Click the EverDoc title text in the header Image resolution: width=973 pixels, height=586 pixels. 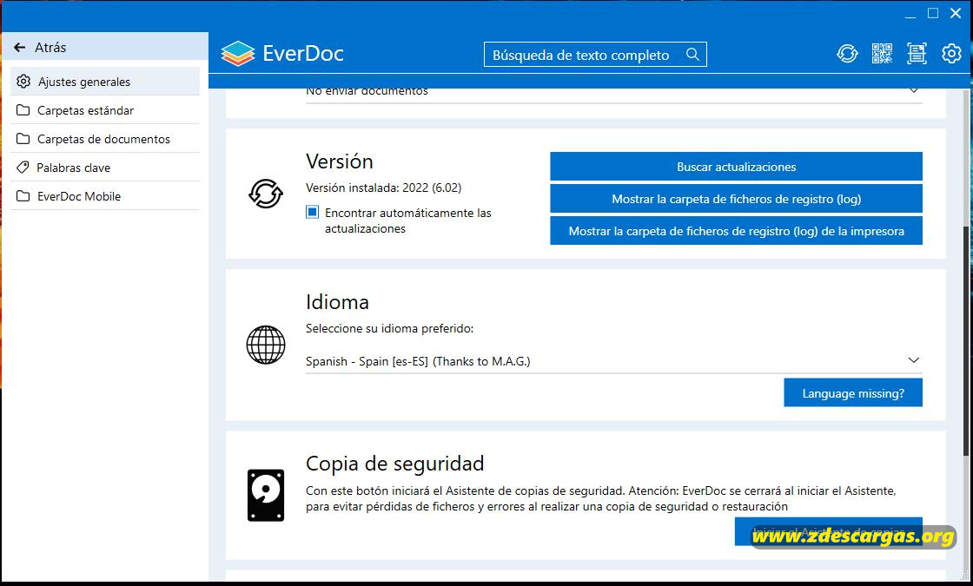303,53
